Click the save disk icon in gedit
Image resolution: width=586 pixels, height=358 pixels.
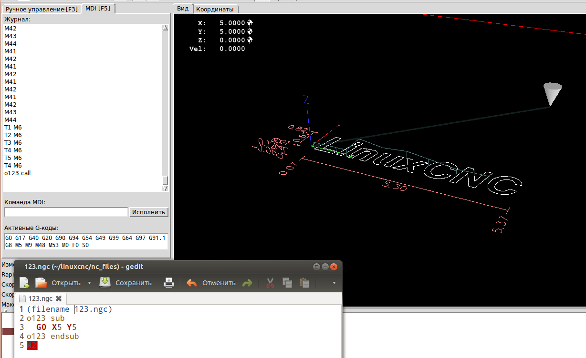(105, 282)
